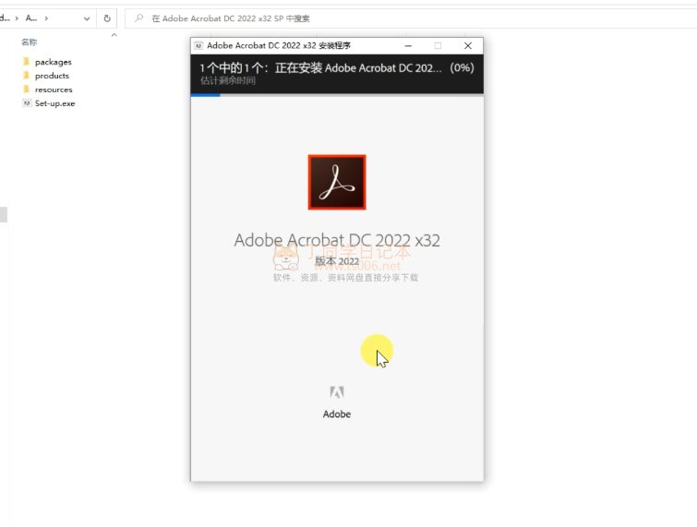This screenshot has height=527, width=697.
Task: Click the 估计剩余时间 status text
Action: (228, 80)
